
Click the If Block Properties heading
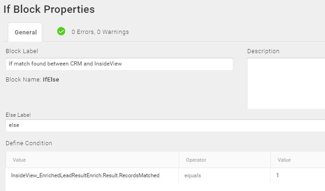tap(49, 9)
